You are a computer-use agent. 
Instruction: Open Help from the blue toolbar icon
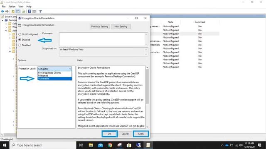tap(30, 11)
